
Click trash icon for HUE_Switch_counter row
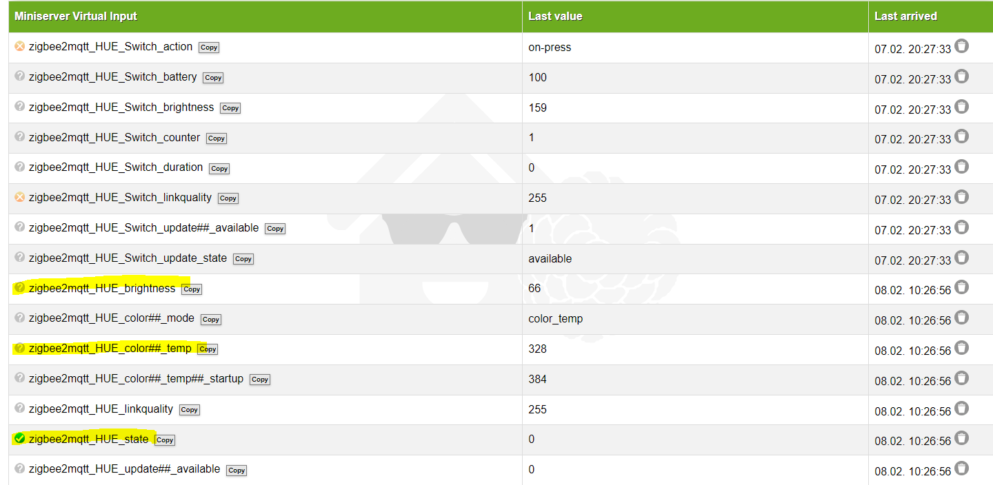961,136
